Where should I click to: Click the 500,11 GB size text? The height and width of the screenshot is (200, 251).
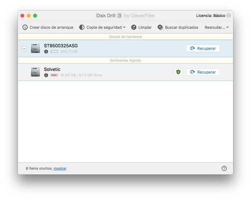(x=69, y=51)
